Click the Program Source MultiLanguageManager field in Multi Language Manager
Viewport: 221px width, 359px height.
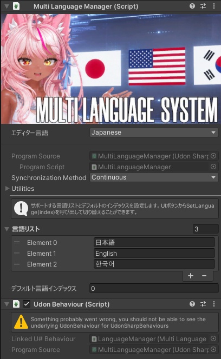click(154, 156)
